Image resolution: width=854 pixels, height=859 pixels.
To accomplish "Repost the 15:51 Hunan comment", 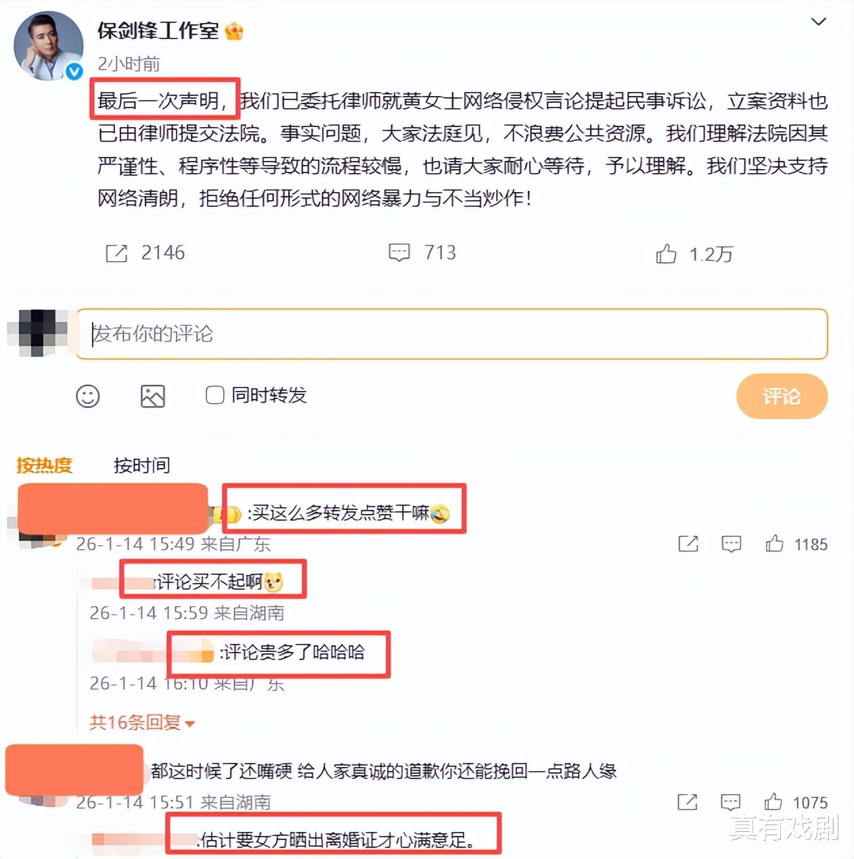I will 688,802.
